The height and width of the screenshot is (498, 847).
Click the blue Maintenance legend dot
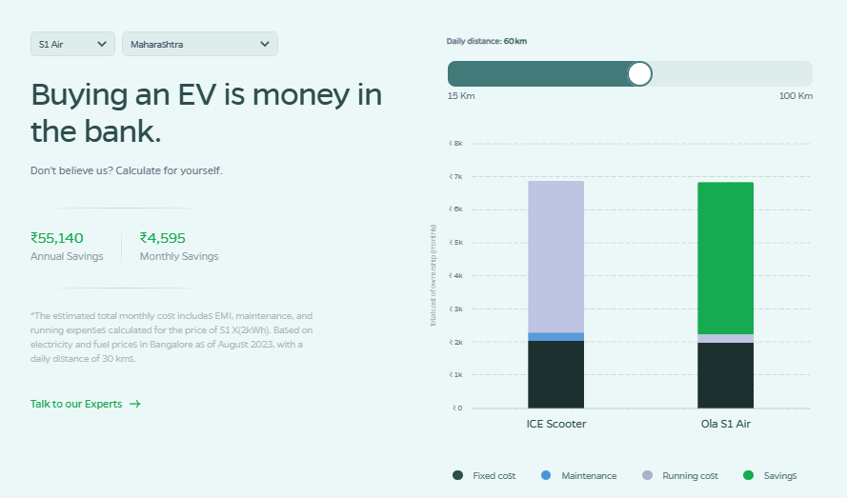pos(546,475)
